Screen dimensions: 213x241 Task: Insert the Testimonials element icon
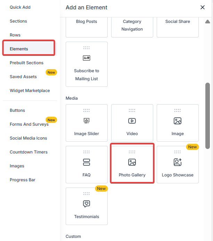tap(87, 204)
